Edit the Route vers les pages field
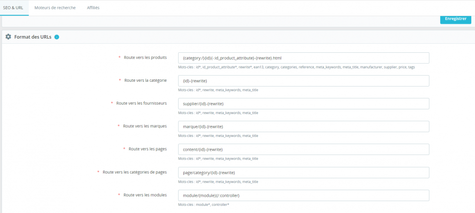The height and width of the screenshot is (213, 475). point(304,149)
